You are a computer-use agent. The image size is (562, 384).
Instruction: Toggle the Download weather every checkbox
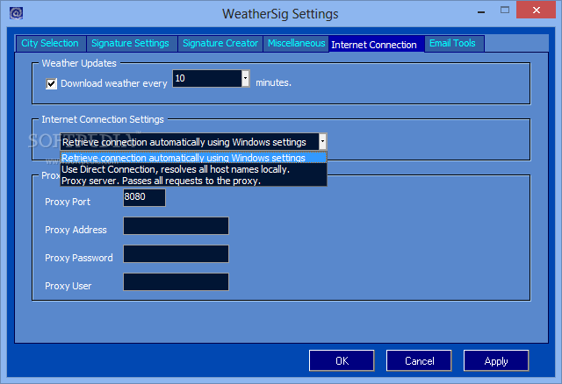[51, 84]
